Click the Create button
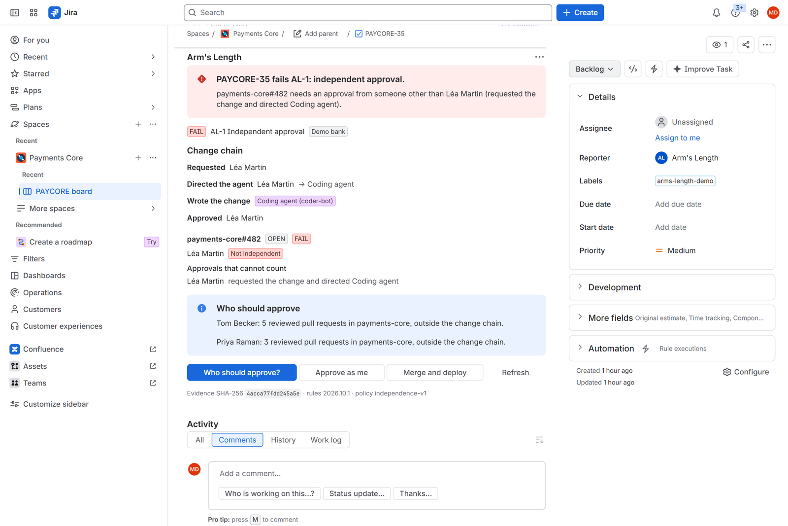Viewport: 788px width, 526px height. 580,12
